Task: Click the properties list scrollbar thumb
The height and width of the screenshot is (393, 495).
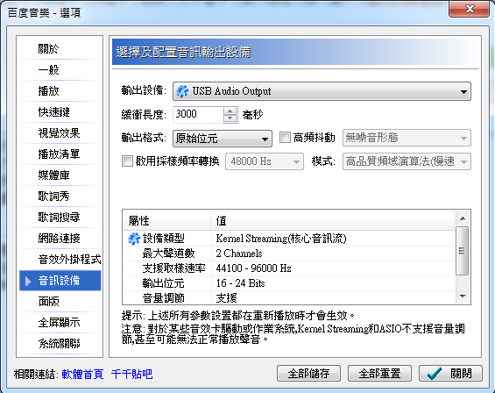Action: (x=463, y=251)
